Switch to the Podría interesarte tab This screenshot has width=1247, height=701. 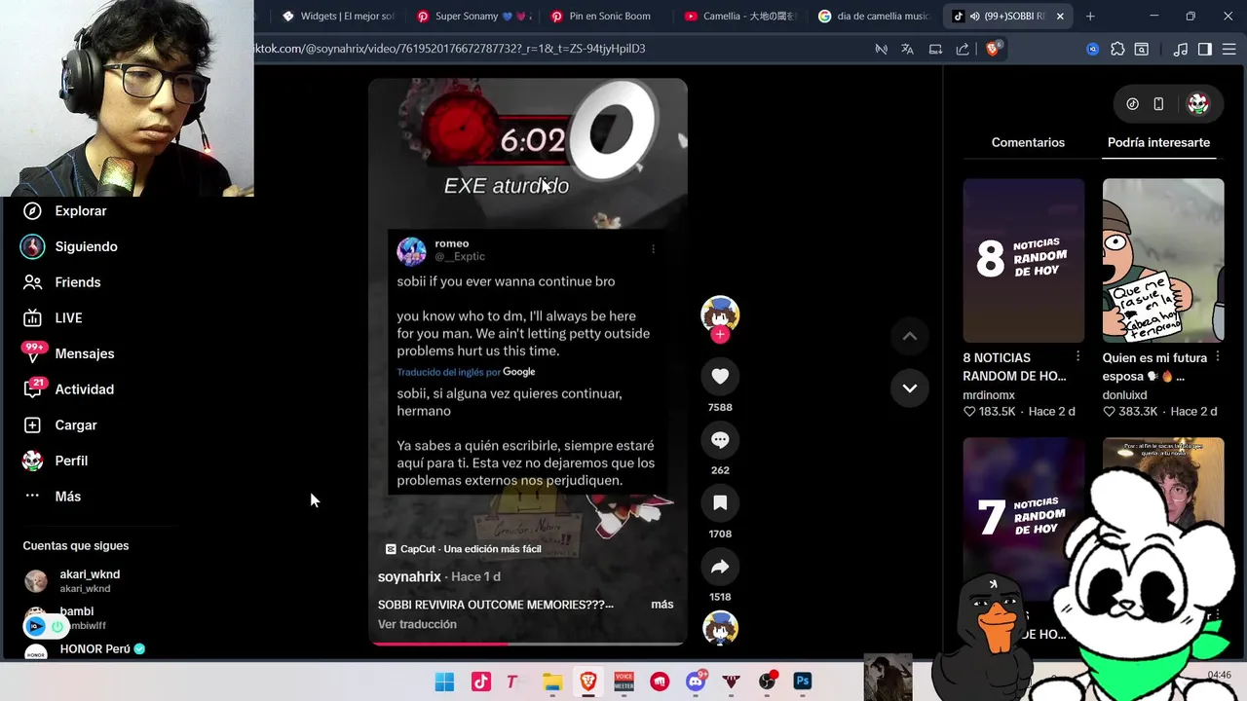click(1158, 142)
